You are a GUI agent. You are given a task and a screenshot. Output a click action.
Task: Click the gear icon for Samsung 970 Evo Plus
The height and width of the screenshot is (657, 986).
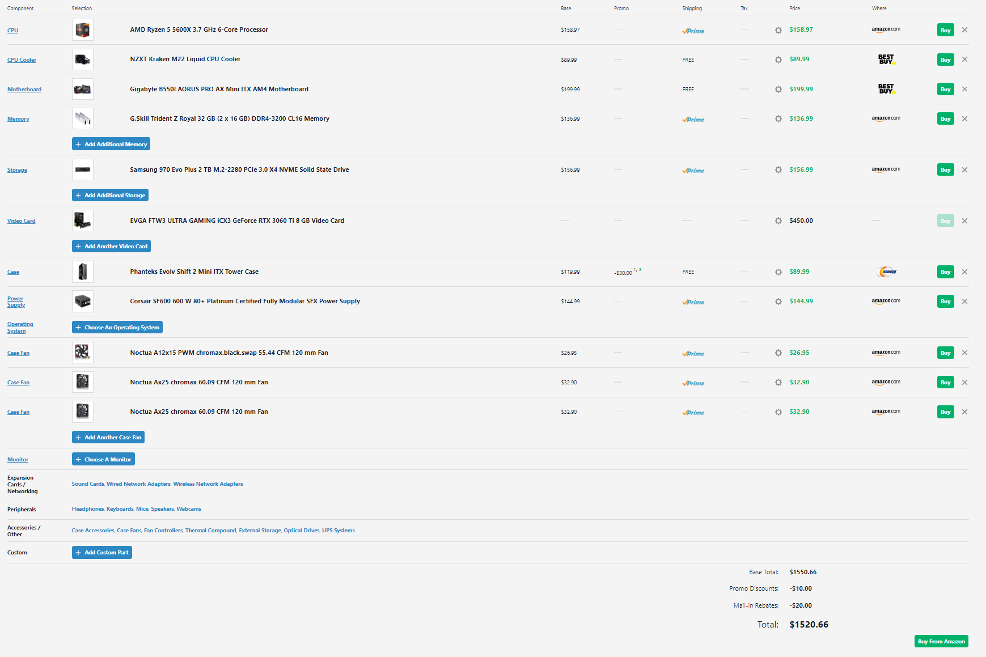point(778,169)
